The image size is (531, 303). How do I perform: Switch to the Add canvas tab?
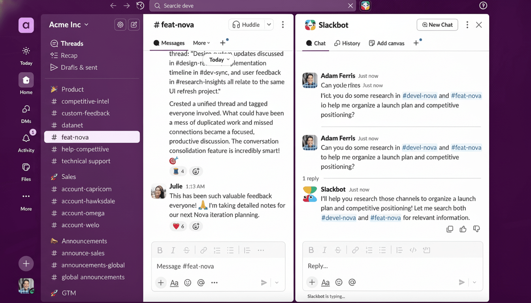coord(386,43)
